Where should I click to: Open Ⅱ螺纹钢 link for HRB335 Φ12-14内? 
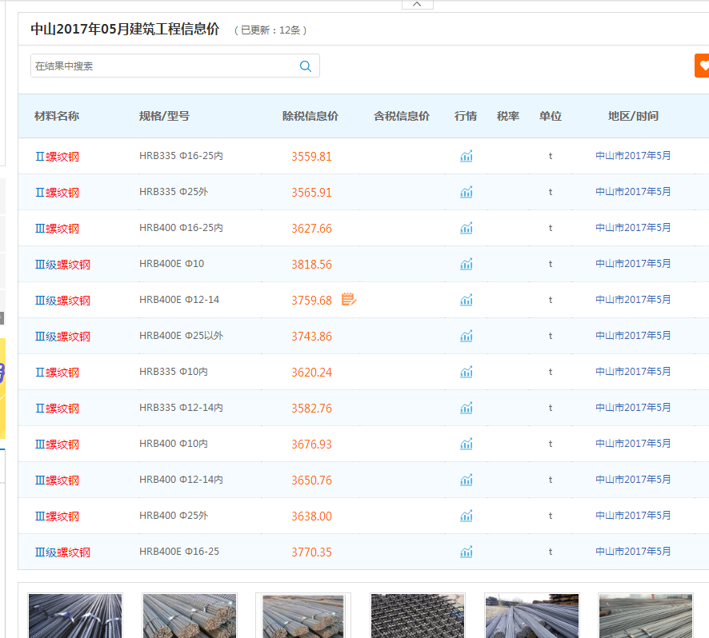(58, 409)
